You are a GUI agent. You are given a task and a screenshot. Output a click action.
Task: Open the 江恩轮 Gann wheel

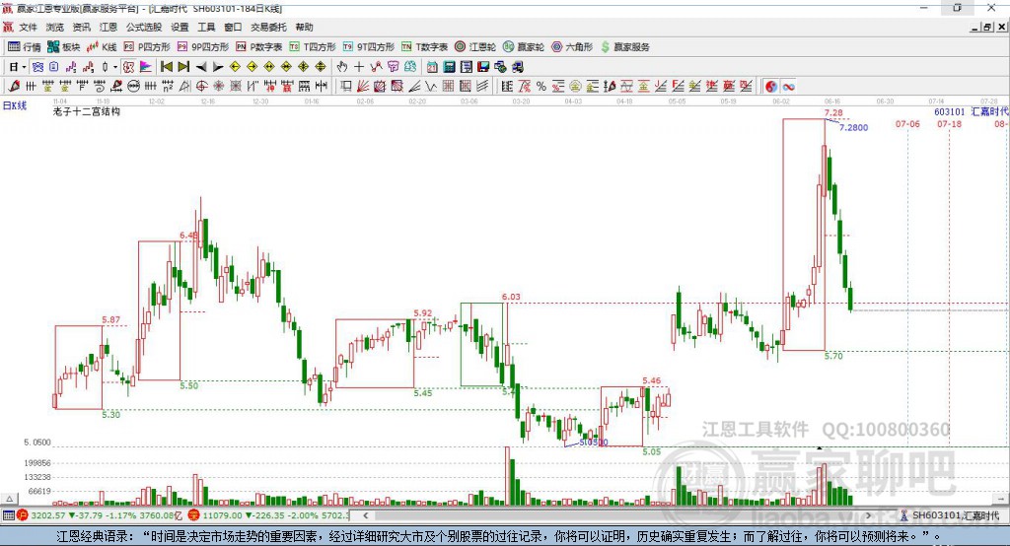[475, 47]
